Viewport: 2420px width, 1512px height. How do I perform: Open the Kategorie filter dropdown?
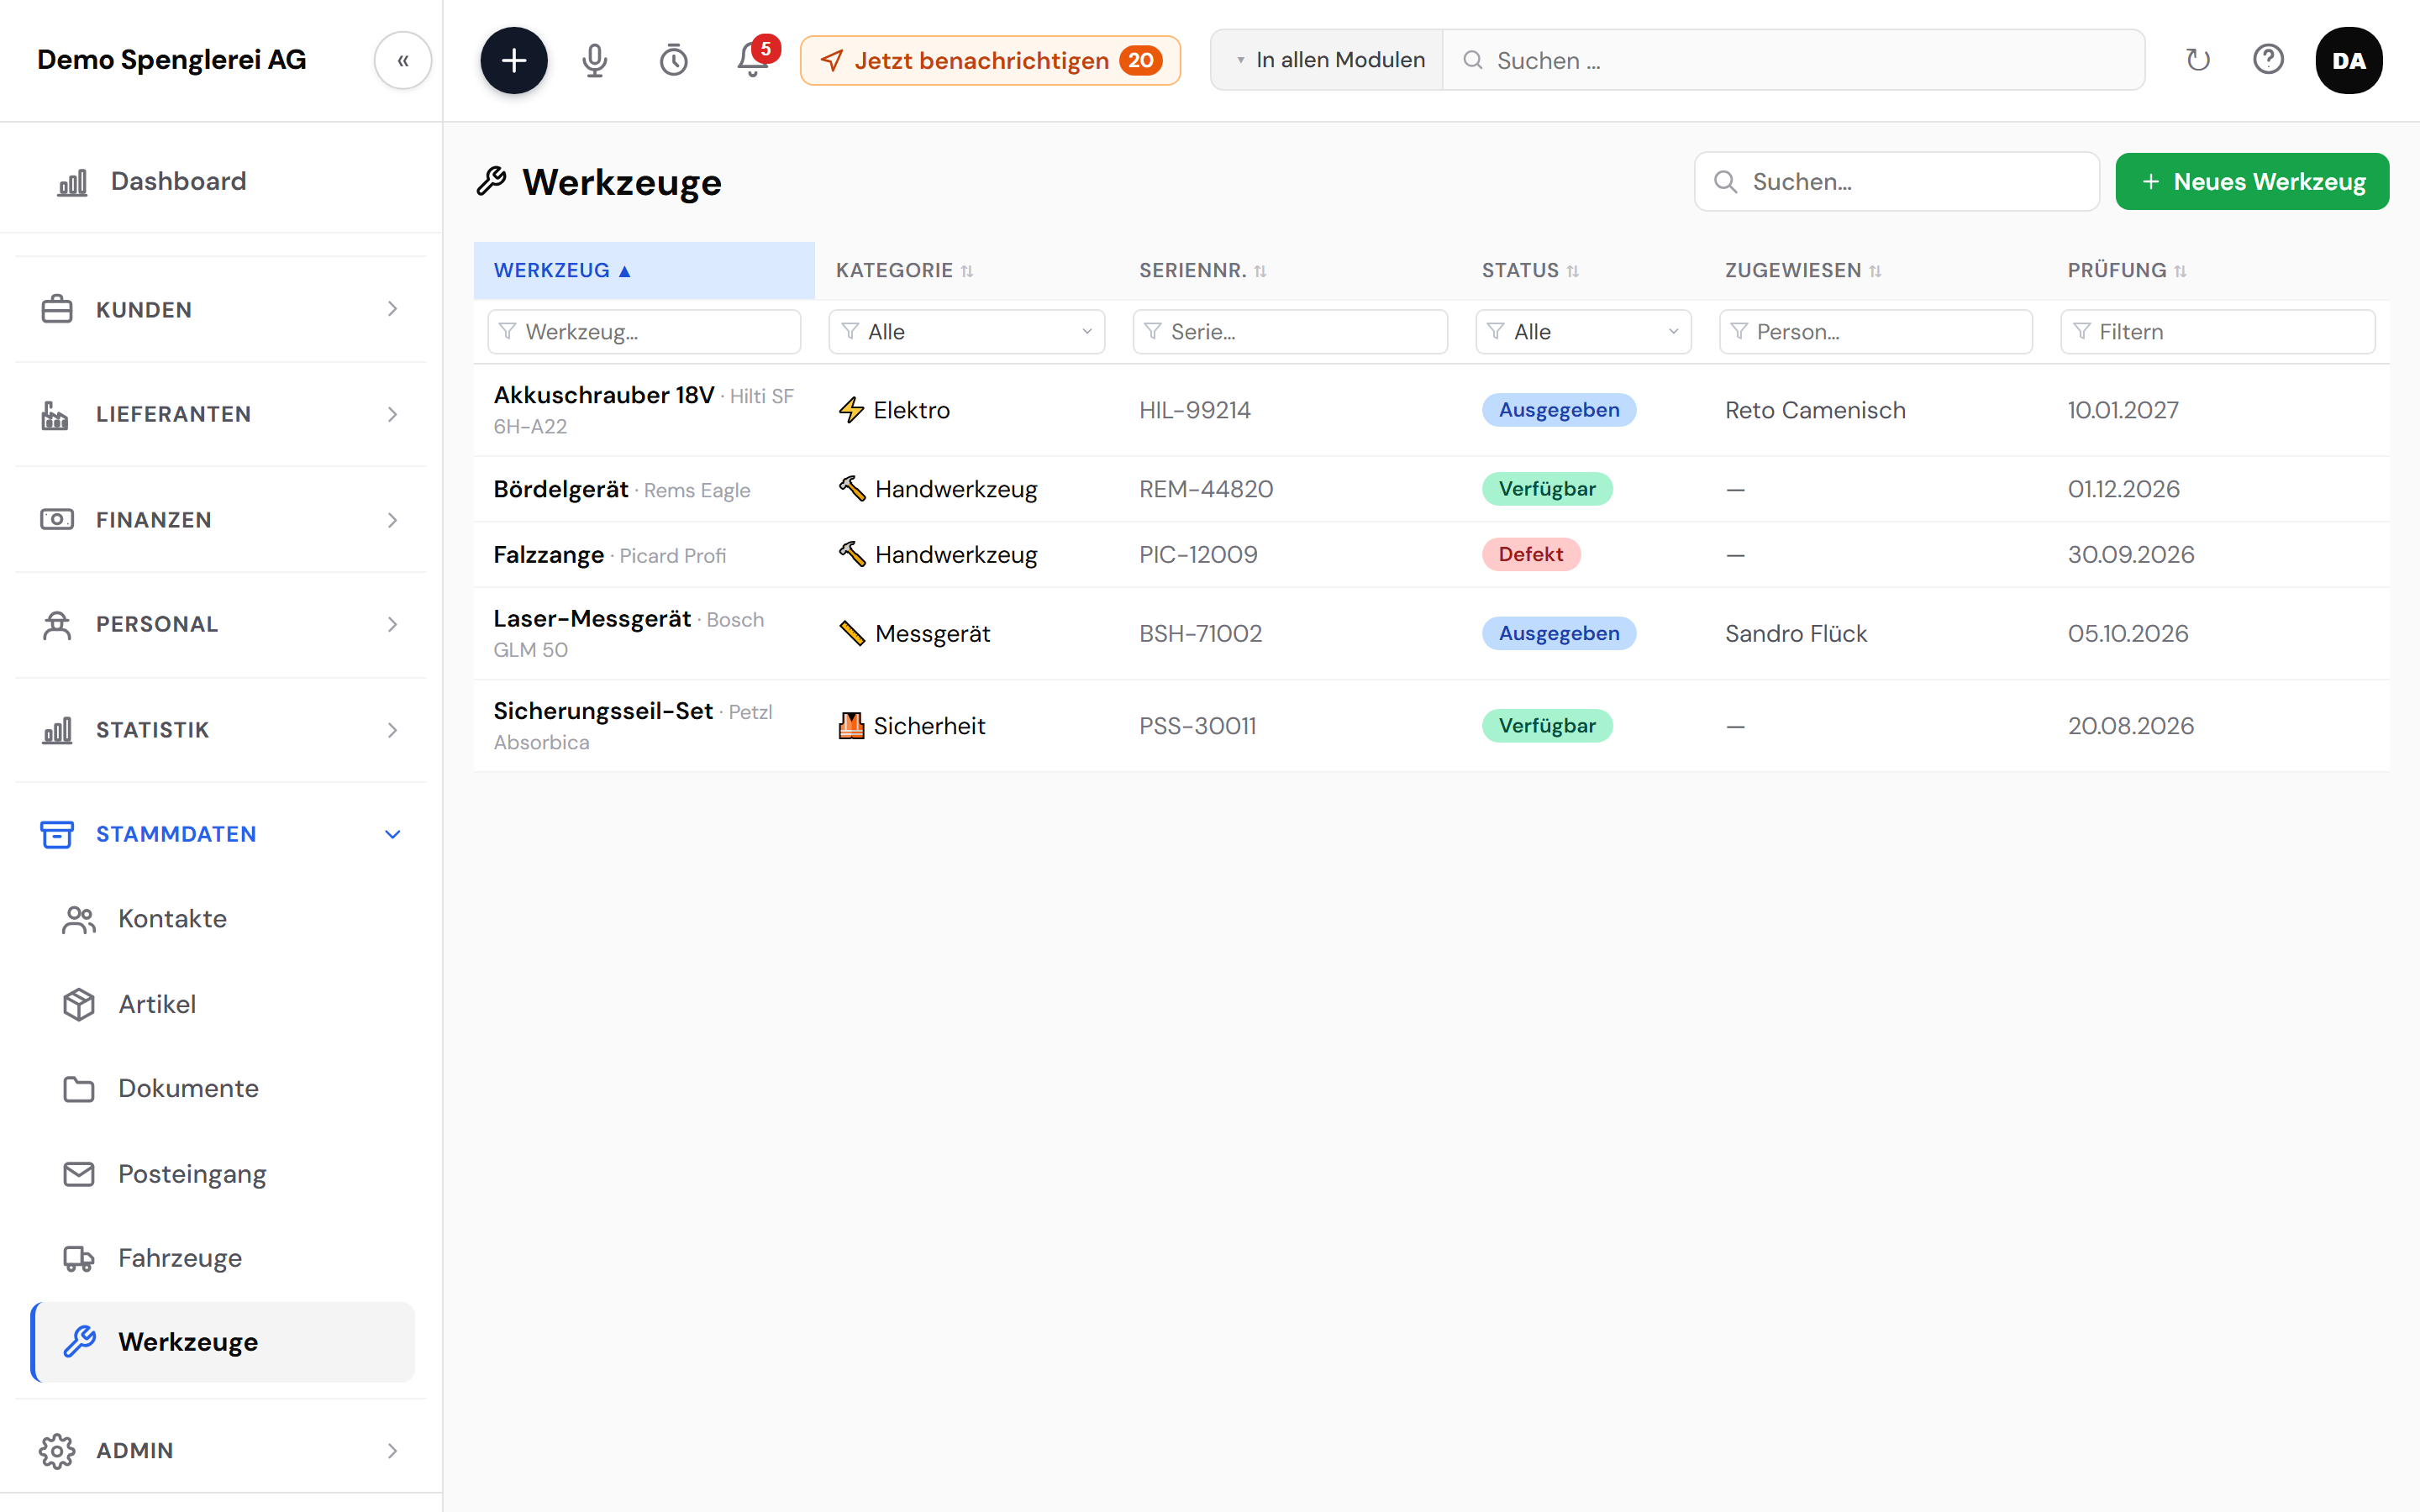pos(967,332)
